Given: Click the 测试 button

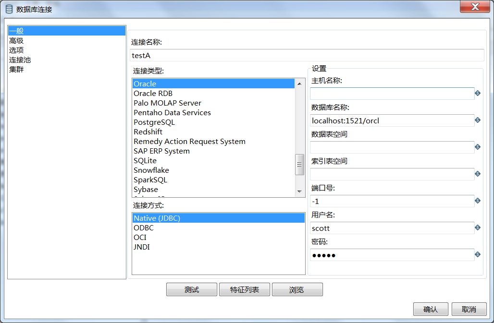Looking at the screenshot, I should pos(191,289).
